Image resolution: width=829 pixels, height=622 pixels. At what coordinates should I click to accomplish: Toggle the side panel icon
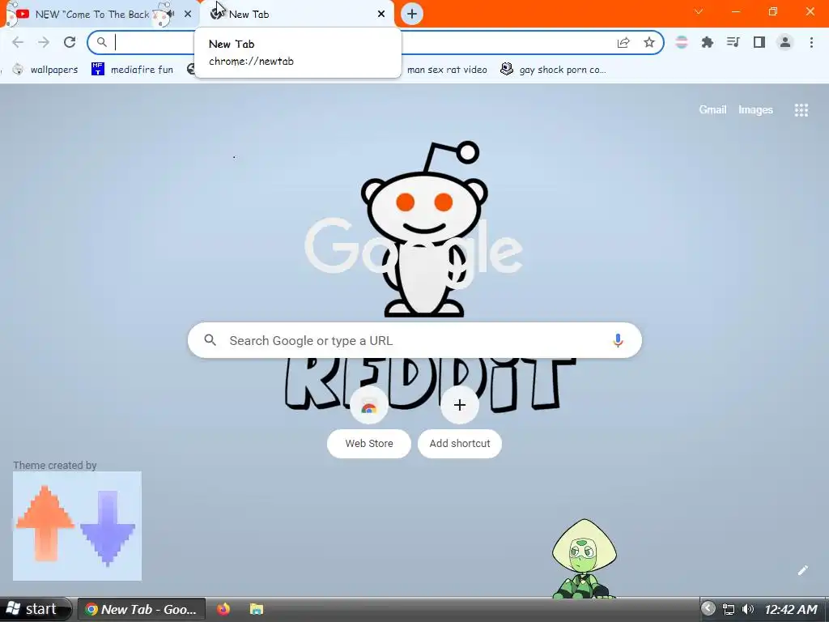759,42
